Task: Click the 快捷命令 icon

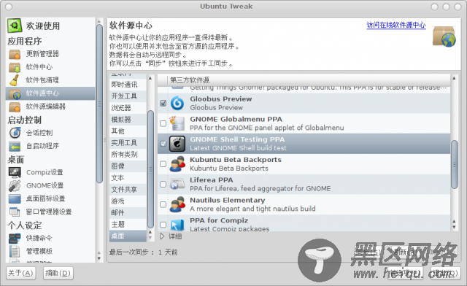Action: (x=15, y=238)
